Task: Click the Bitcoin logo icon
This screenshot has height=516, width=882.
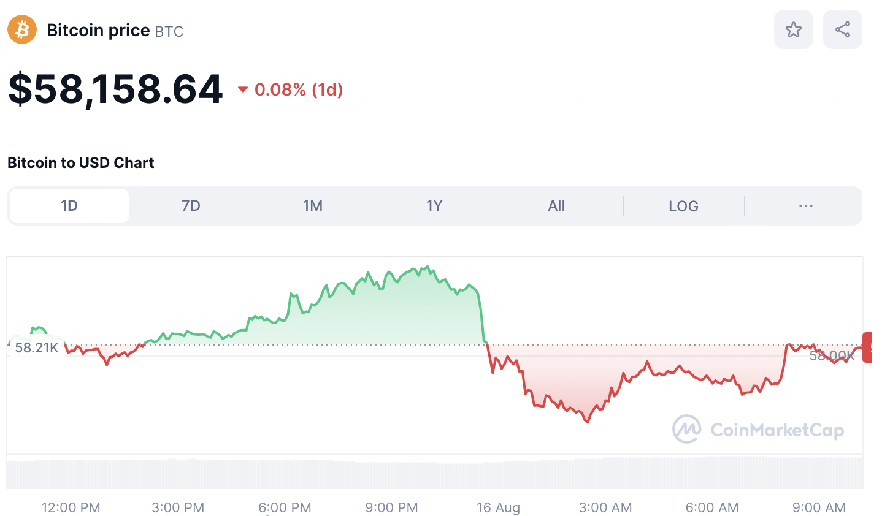Action: click(x=21, y=29)
